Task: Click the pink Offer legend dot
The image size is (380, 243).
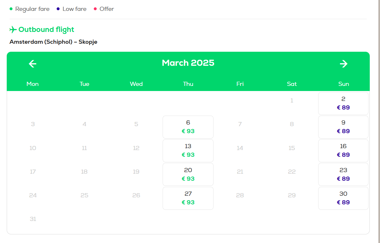Action: pos(95,9)
